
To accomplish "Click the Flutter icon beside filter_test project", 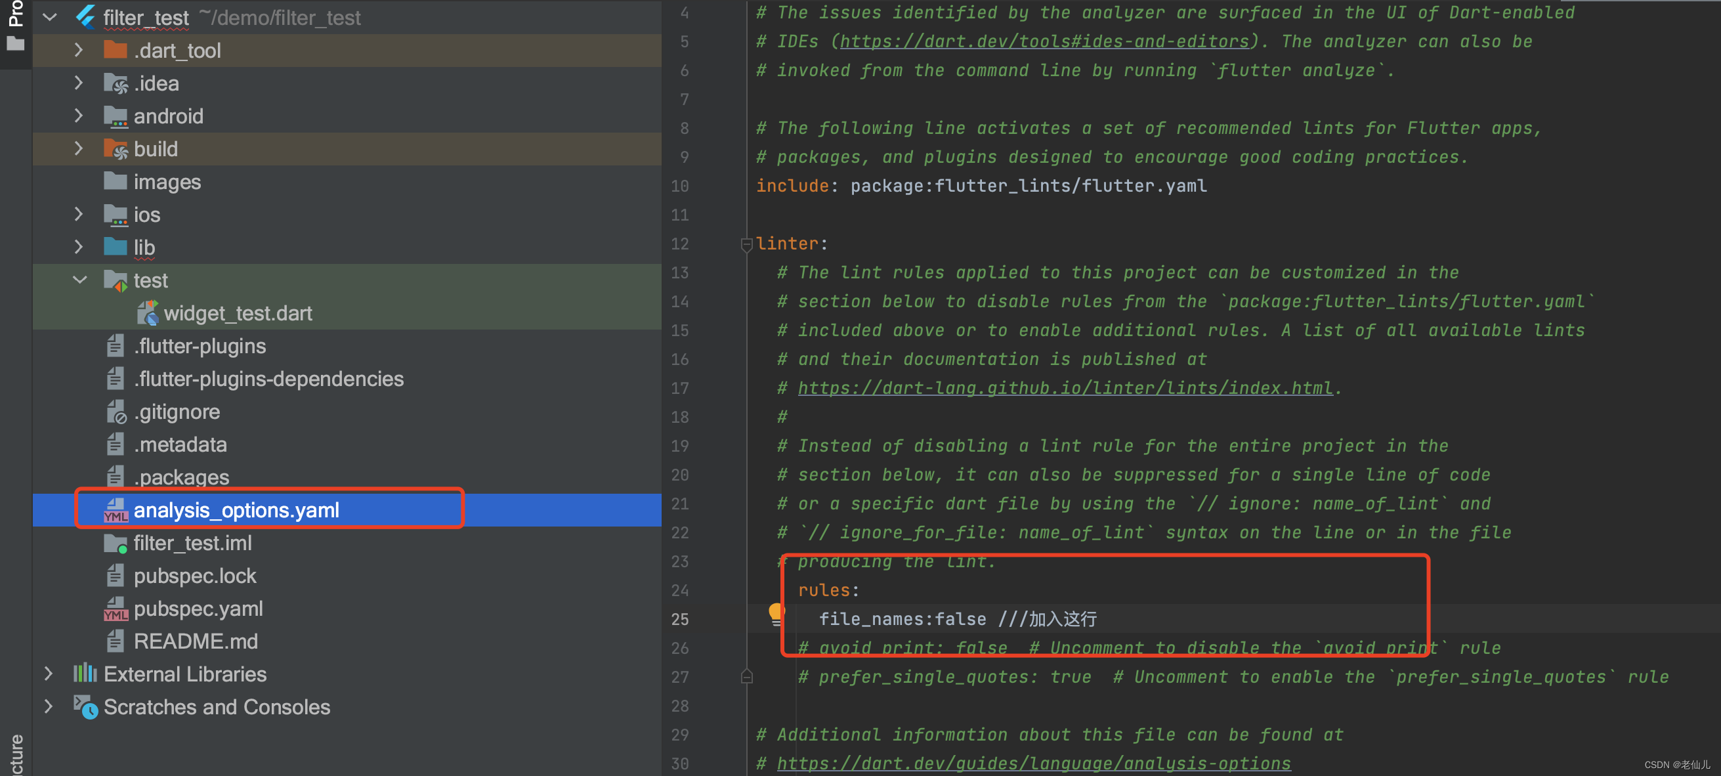I will point(85,16).
